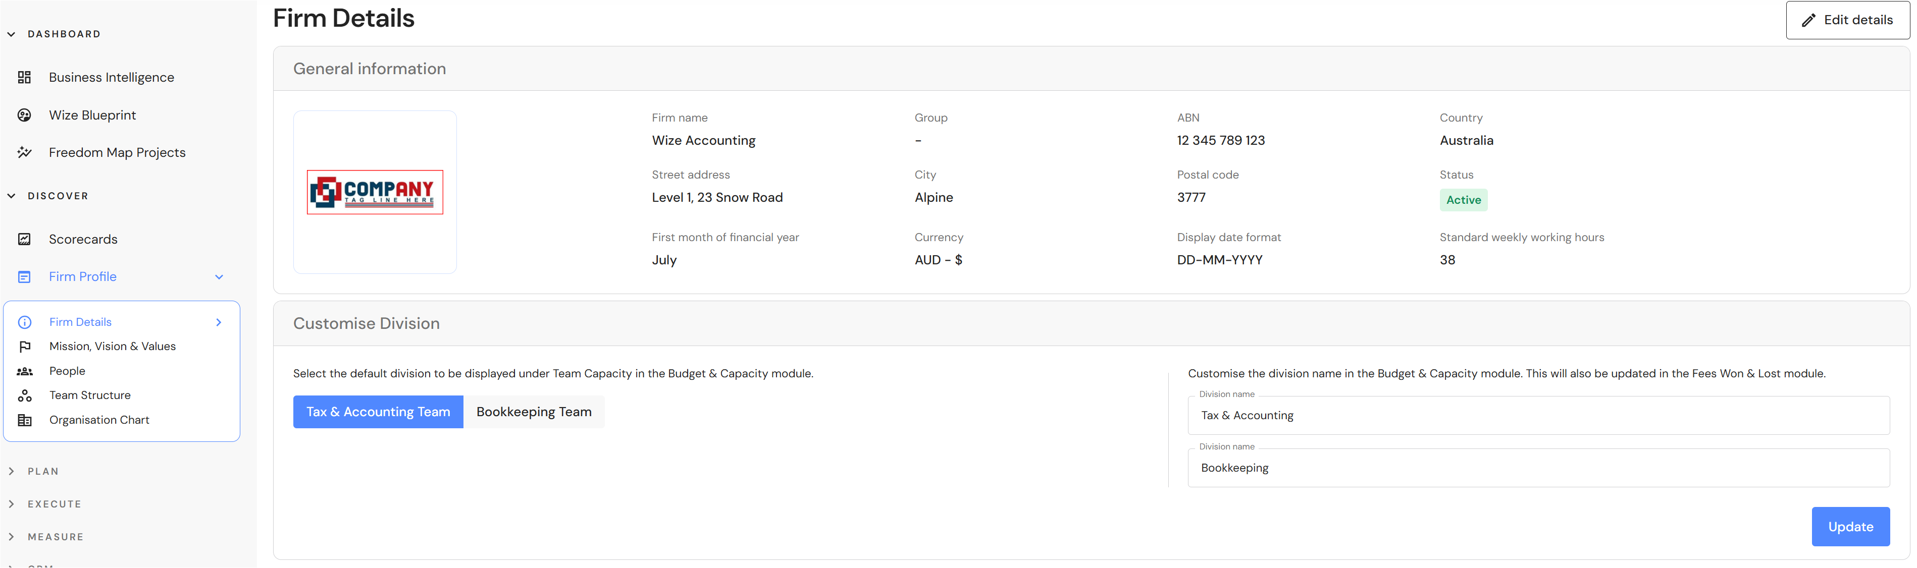Open the Firm Details menu item
This screenshot has width=1917, height=568.
80,322
